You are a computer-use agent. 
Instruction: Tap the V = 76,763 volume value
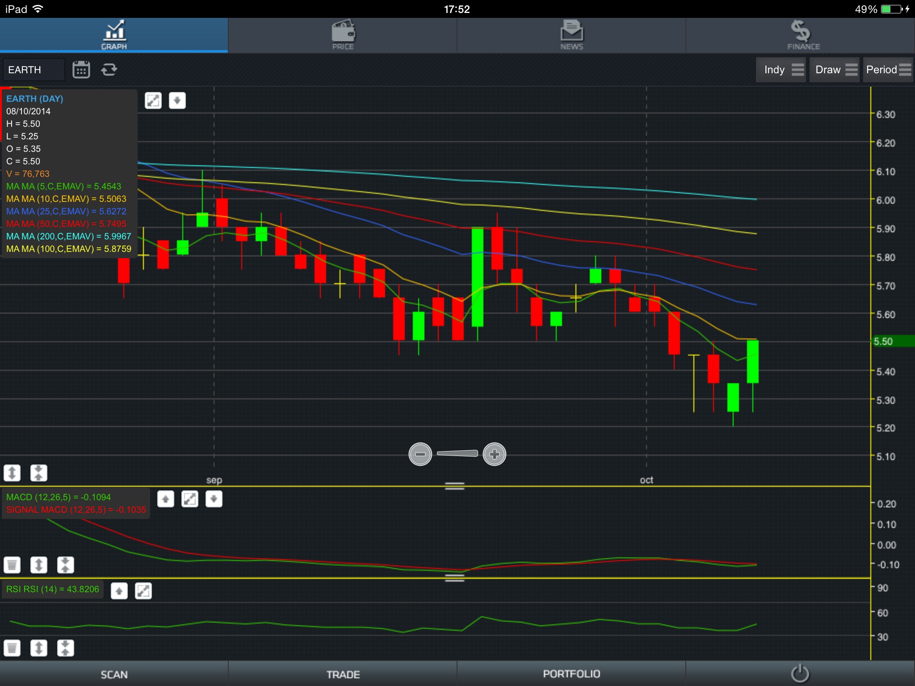pos(28,174)
